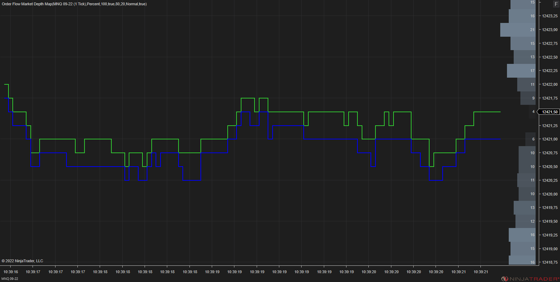The height and width of the screenshot is (282, 560).
Task: Click the 12420,25 price axis label
Action: coord(550,180)
